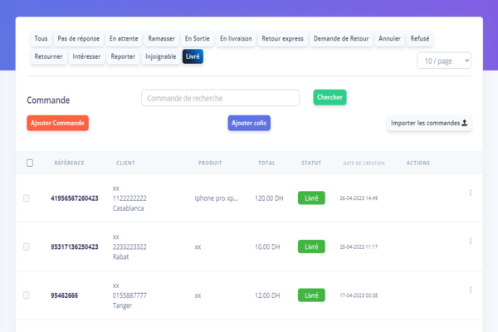The width and height of the screenshot is (498, 332).
Task: Open three-dot menu for order 85317136250423
Action: 471,241
